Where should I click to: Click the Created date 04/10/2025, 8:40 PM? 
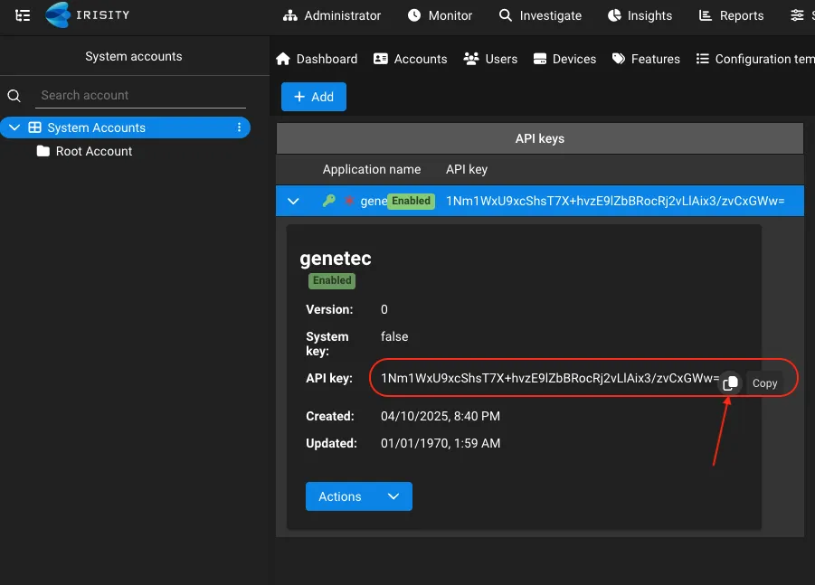[441, 416]
